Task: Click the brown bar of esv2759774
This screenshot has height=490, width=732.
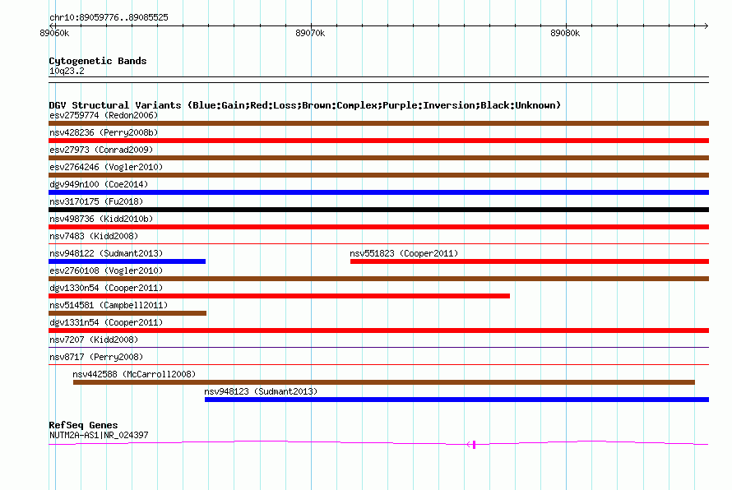Action: (378, 123)
